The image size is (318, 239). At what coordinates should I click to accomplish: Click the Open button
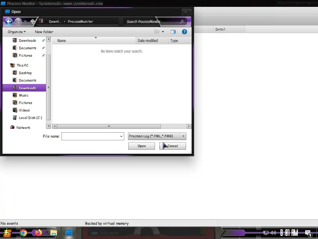(x=142, y=146)
